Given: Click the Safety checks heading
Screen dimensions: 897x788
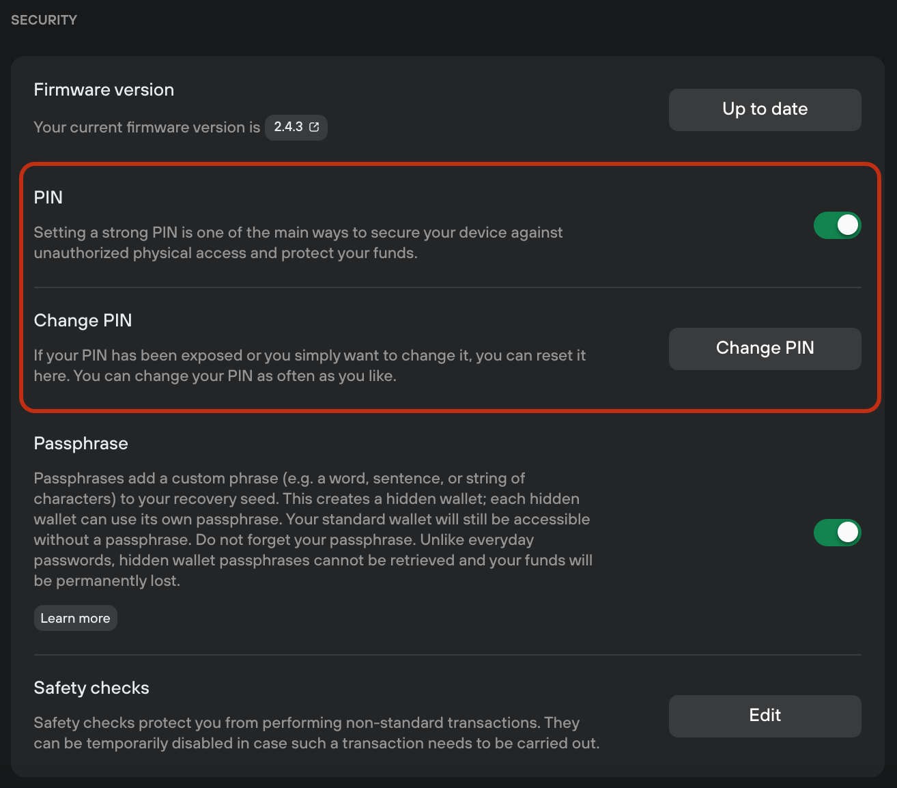Looking at the screenshot, I should click(91, 688).
